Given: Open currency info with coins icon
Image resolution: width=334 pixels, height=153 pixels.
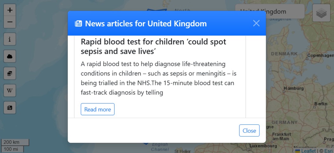Looking at the screenshot, I should 10,73.
